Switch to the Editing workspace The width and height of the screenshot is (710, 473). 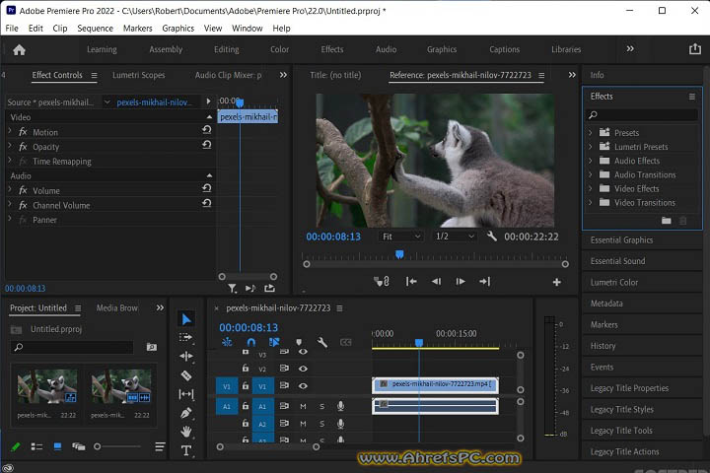point(227,49)
